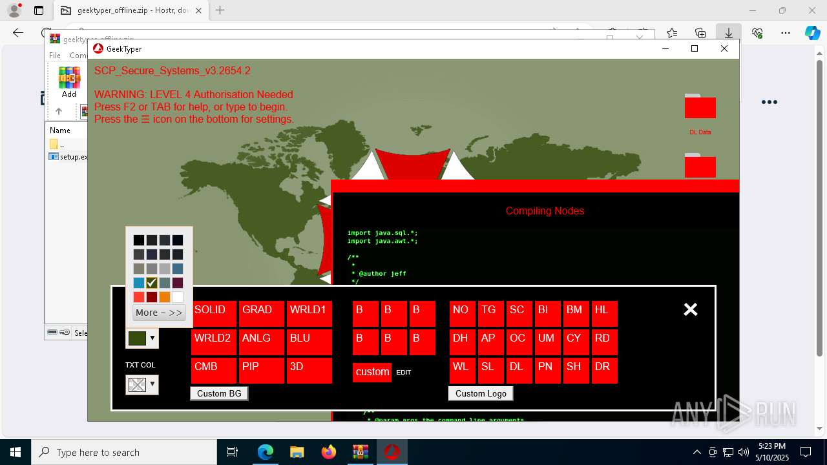Open a new Edge browser tab
Image resolution: width=827 pixels, height=465 pixels.
(220, 10)
